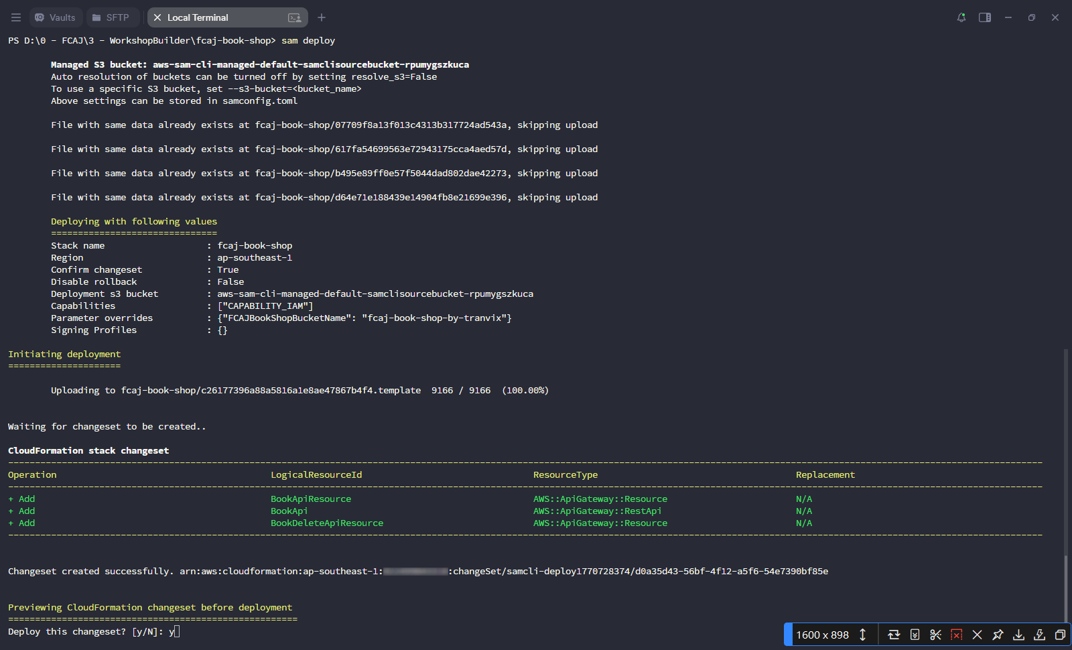1072x650 pixels.
Task: Click 'Previewing CloudFormation changeset before deployment'
Action: coord(150,608)
